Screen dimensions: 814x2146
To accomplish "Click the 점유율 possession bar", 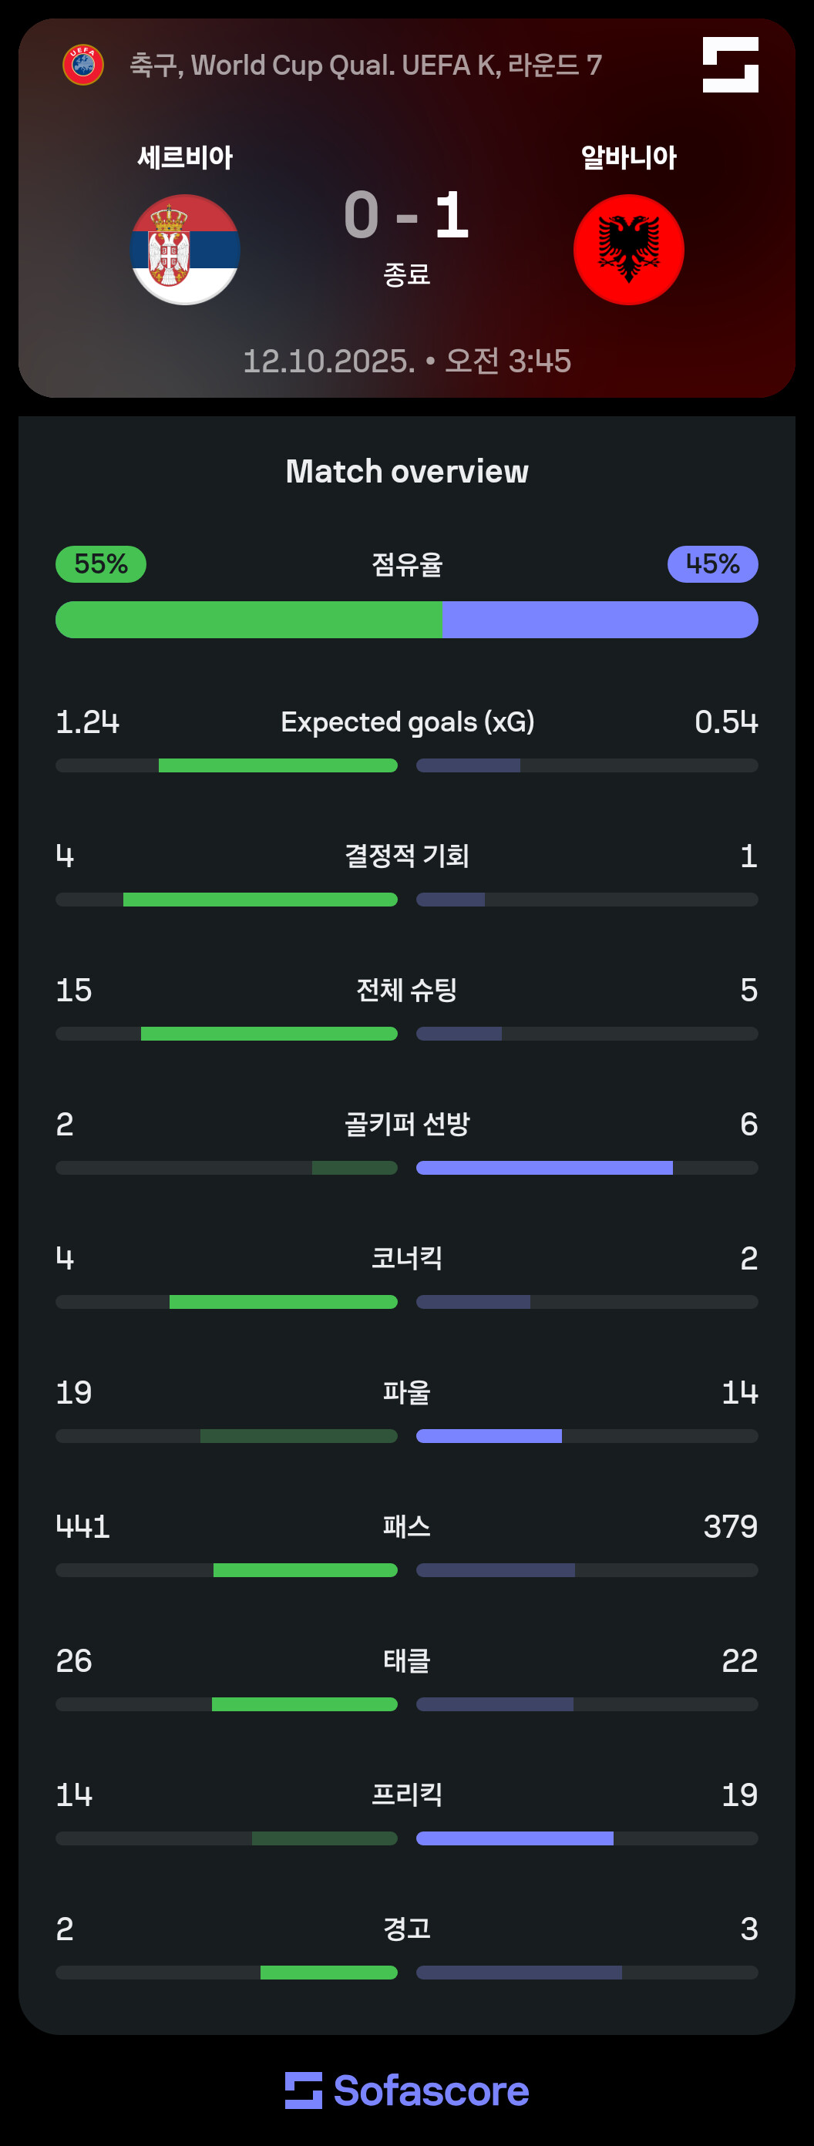I will coord(406,620).
